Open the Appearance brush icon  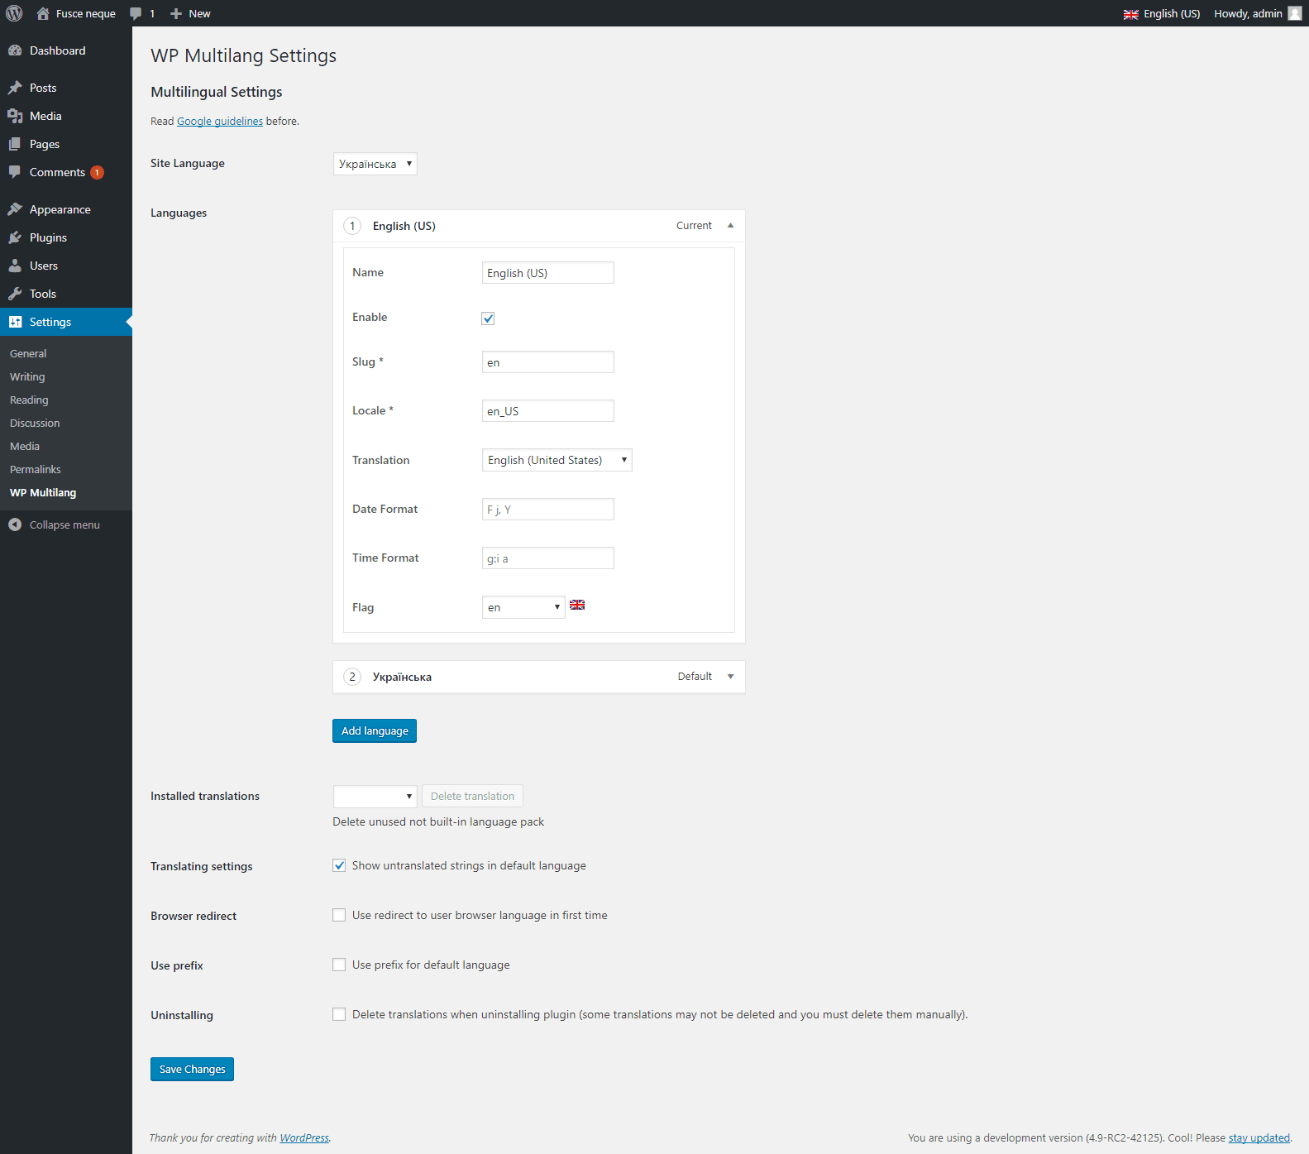(x=15, y=209)
